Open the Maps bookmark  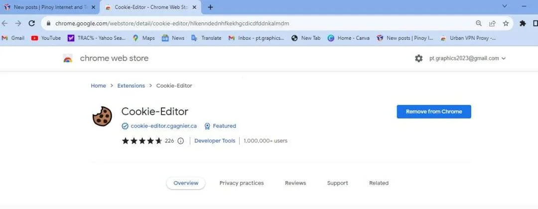144,38
